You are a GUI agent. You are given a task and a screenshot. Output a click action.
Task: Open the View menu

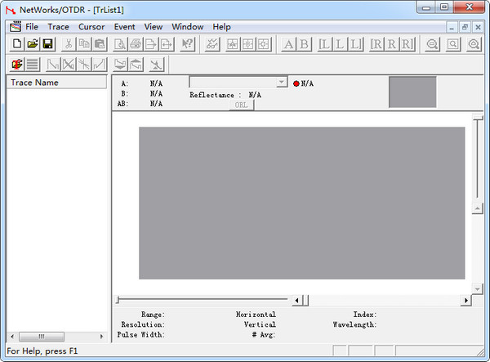click(154, 27)
